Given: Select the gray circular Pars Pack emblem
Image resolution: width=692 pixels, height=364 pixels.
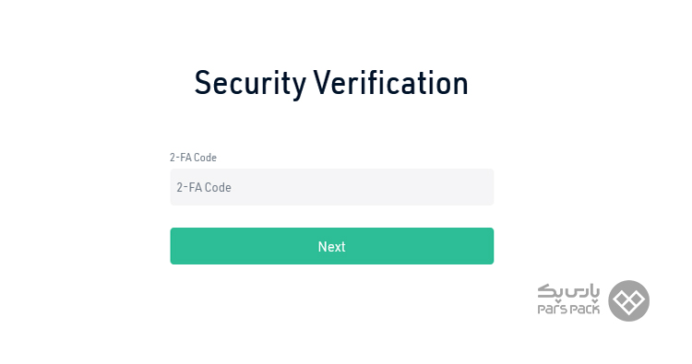Looking at the screenshot, I should coord(628,300).
